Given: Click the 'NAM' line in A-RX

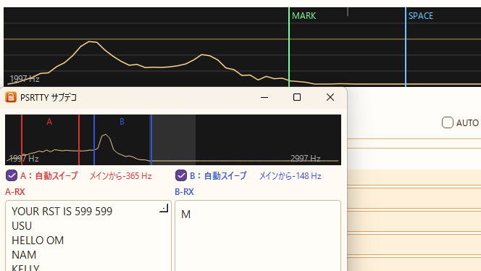Looking at the screenshot, I should [24, 255].
